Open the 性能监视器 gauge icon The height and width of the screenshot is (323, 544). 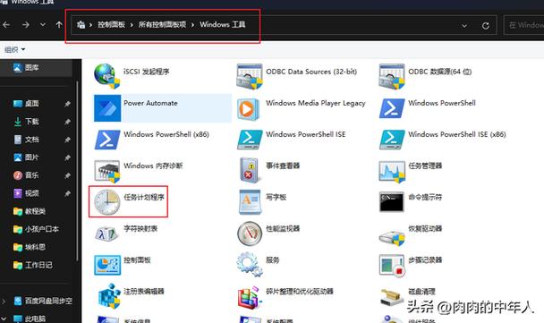pyautogui.click(x=250, y=234)
